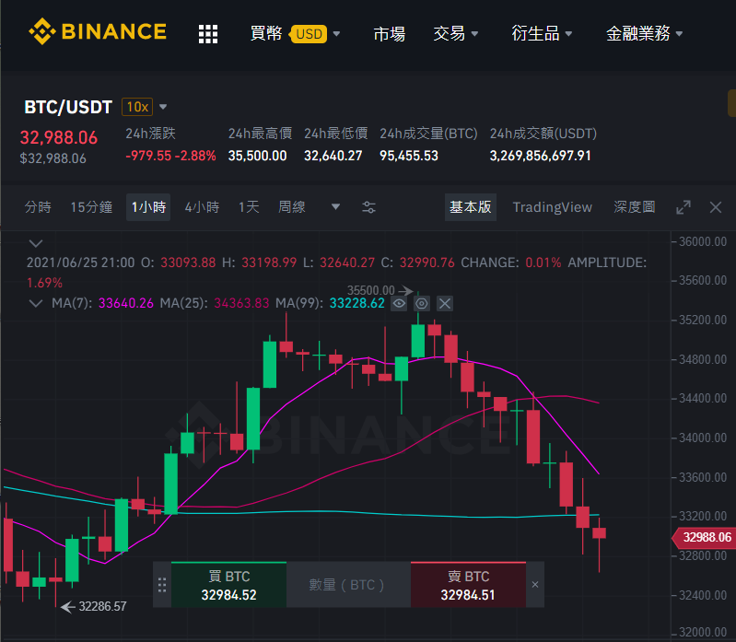Click the Binance logo

98,31
